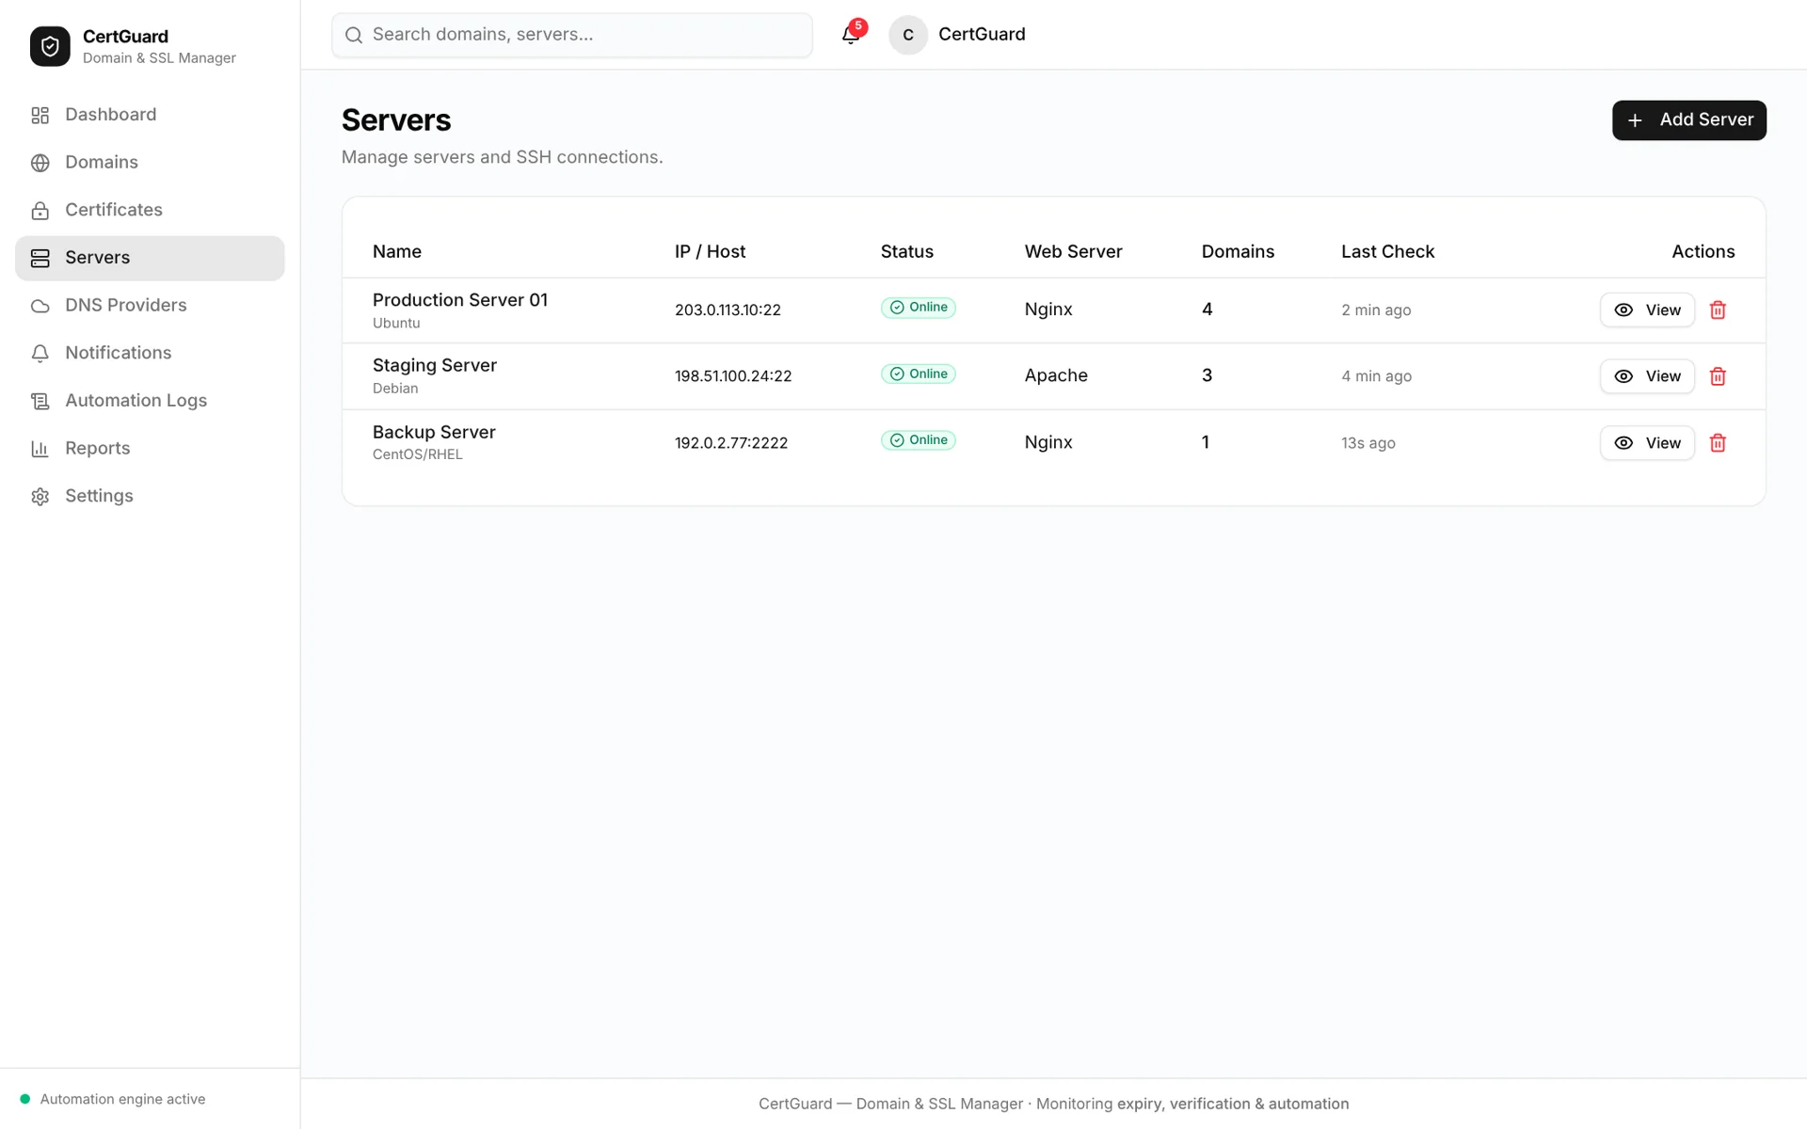The width and height of the screenshot is (1807, 1129).
Task: Click the Reports chart icon in sidebar
Action: tap(40, 449)
